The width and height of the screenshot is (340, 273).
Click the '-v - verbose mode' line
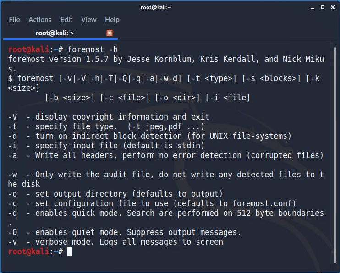pos(115,242)
